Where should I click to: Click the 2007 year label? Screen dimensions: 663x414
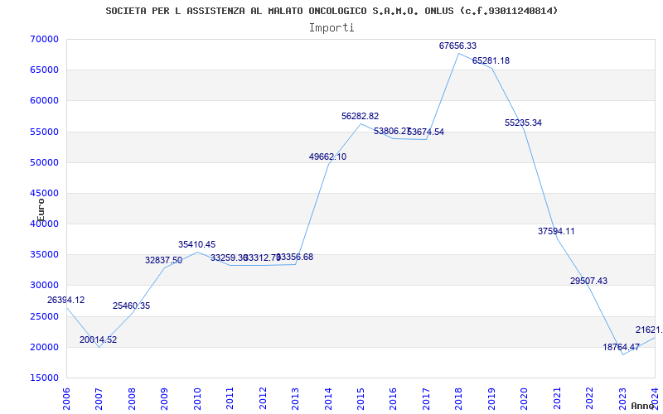(x=99, y=398)
